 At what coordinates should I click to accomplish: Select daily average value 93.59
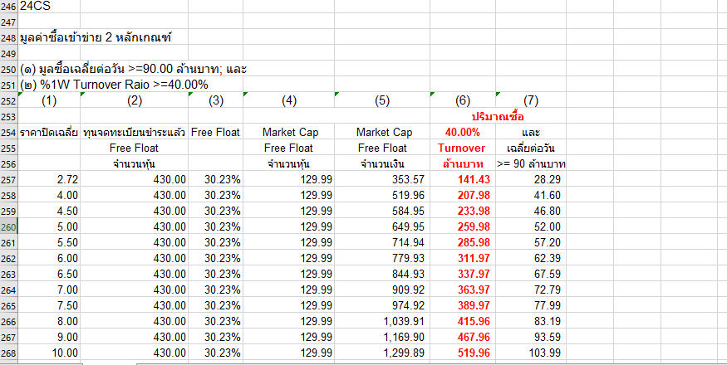(x=530, y=337)
